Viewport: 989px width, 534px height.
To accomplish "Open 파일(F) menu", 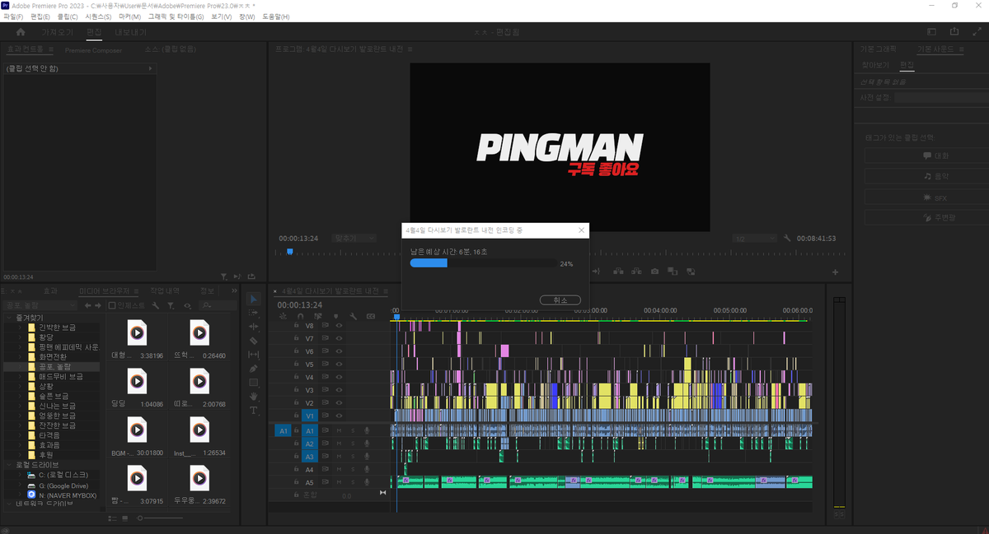I will 14,16.
